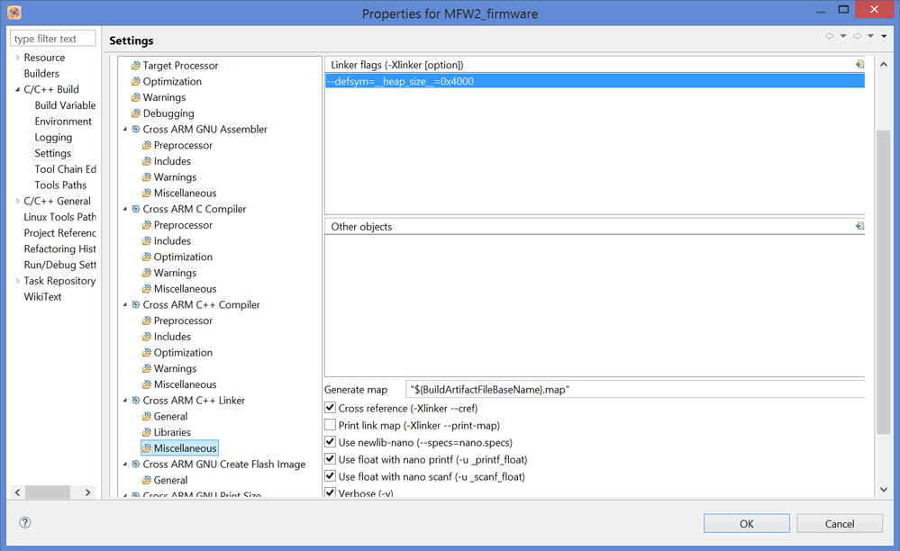Expand the C/C++ General node
900x551 pixels.
tap(17, 202)
